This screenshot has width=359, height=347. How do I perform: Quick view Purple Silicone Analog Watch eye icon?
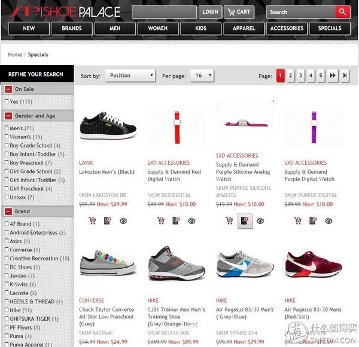point(260,221)
